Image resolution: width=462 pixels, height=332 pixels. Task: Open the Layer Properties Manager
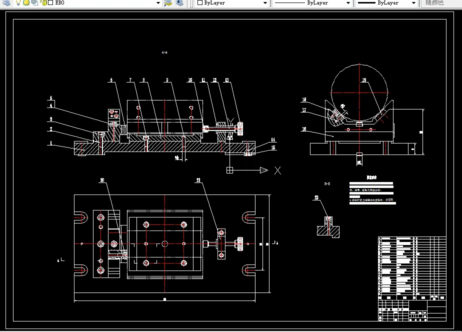click(x=6, y=3)
